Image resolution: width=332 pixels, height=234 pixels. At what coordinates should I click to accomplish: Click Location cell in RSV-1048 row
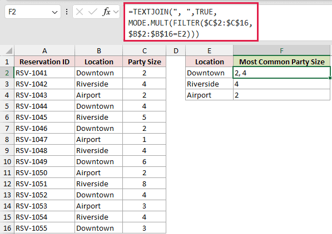click(x=98, y=150)
